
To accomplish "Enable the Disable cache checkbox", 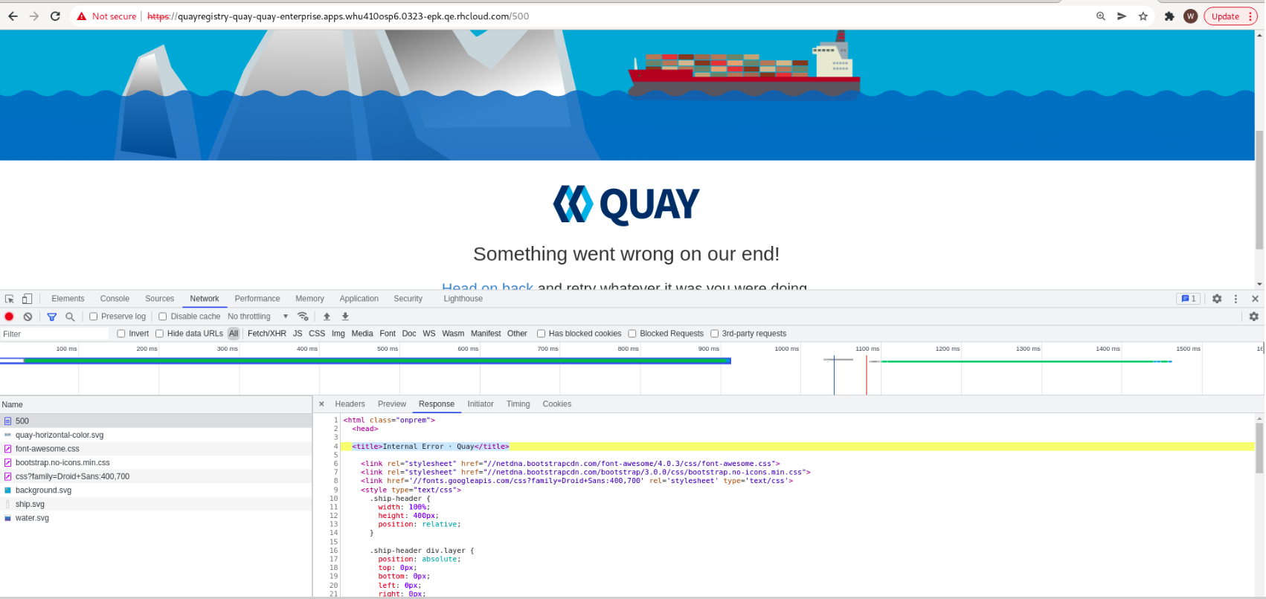I will [x=163, y=317].
